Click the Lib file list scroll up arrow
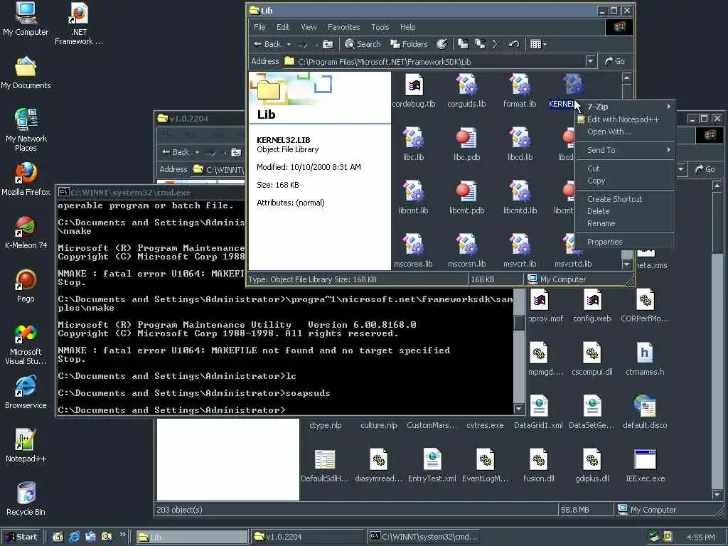 (x=627, y=77)
